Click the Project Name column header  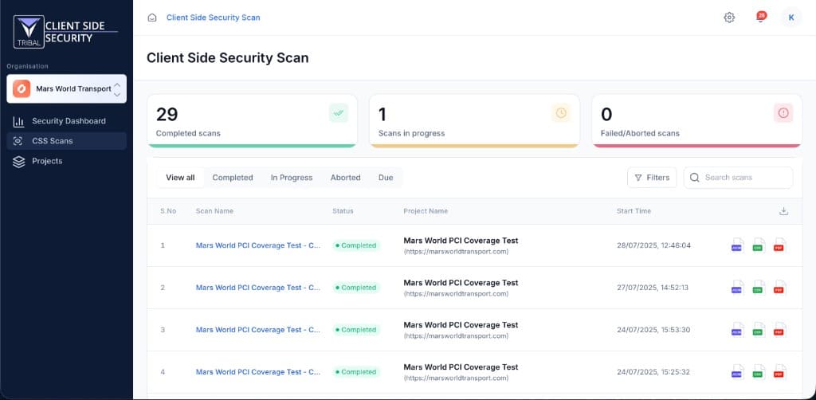(426, 211)
